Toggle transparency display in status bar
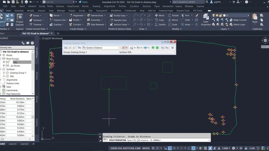This screenshot has height=151, width=269. point(206,148)
